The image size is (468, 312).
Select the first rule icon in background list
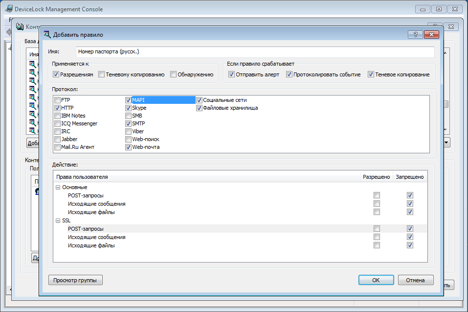[32, 64]
